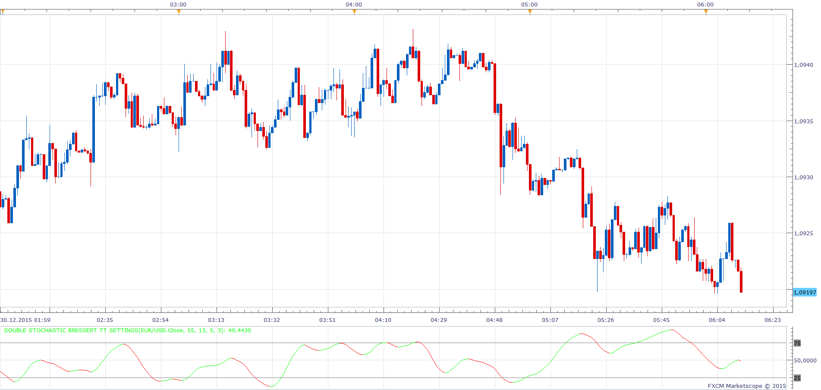Click the 1,0930 price axis label
This screenshot has width=821, height=390.
[803, 177]
